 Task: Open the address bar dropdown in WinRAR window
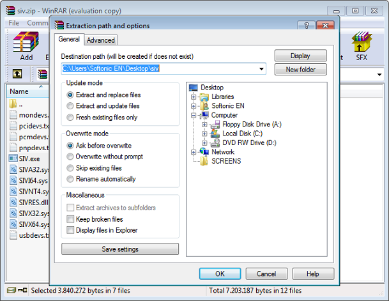click(379, 74)
